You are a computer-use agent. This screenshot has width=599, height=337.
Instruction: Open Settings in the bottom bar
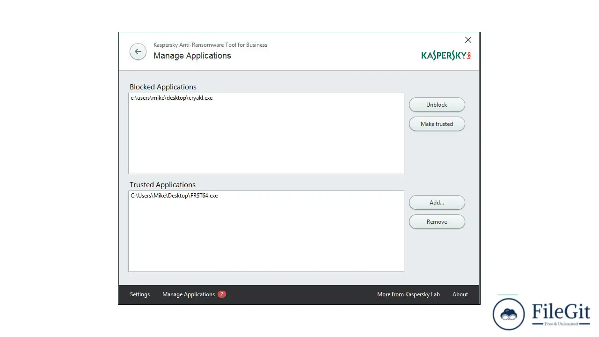pyautogui.click(x=140, y=294)
